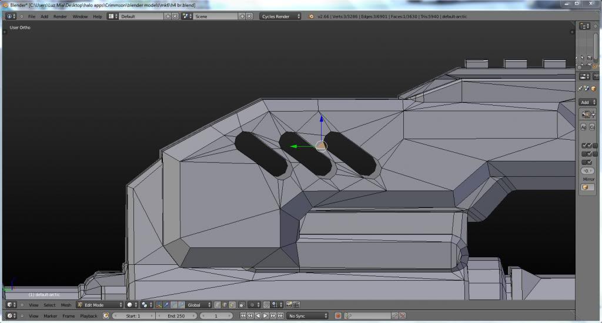Open the Cycles Render engine dropdown
602x323 pixels.
[280, 16]
